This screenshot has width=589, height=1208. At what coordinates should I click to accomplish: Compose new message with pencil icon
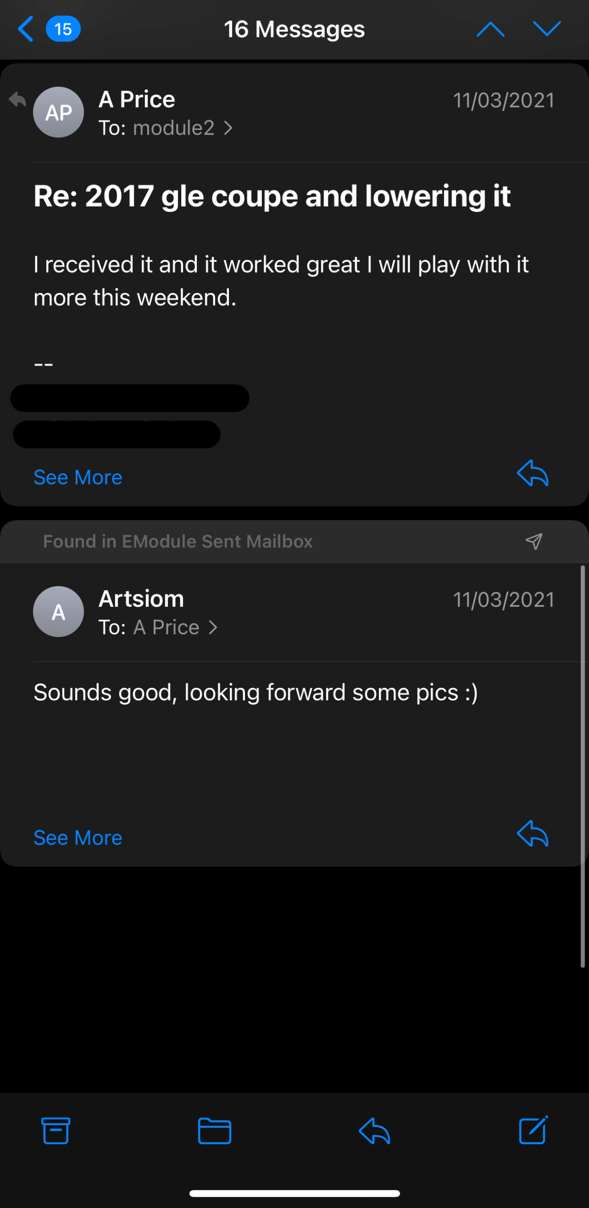[x=533, y=1131]
